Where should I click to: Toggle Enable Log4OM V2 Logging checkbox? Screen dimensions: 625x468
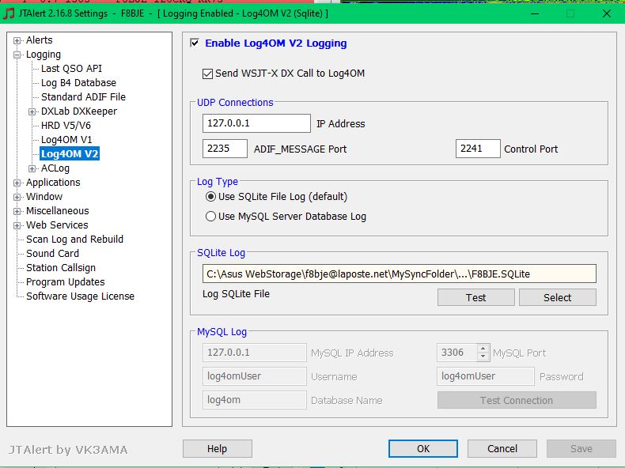pos(195,43)
